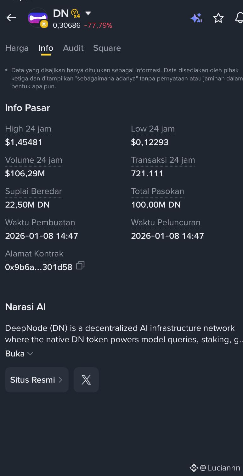243x476 pixels.
Task: Select the Info tab
Action: [46, 48]
